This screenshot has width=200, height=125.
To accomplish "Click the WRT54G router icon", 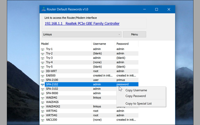I will tap(43, 111).
